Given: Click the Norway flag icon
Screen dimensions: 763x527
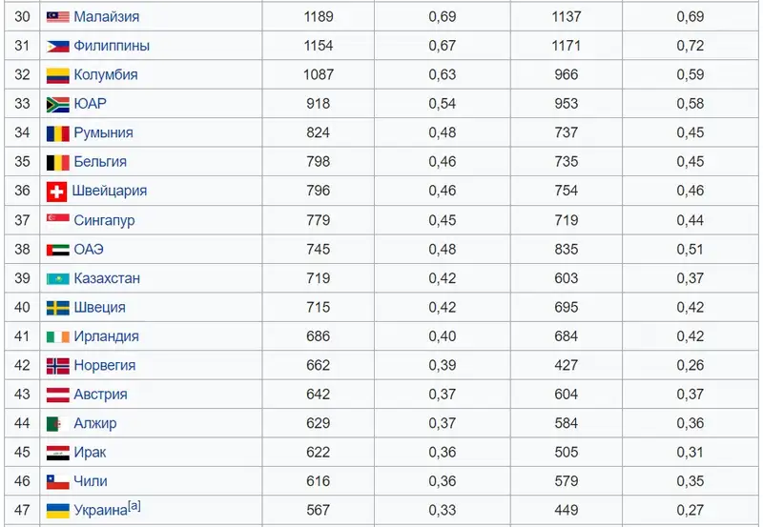Looking at the screenshot, I should click(57, 366).
